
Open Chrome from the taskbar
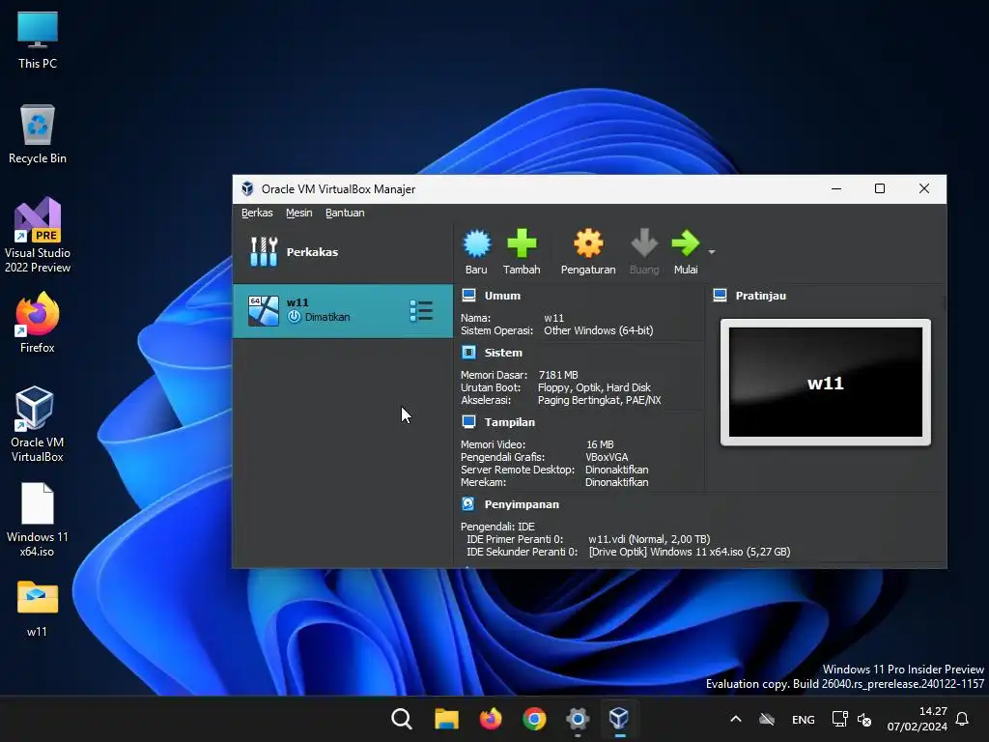(534, 719)
